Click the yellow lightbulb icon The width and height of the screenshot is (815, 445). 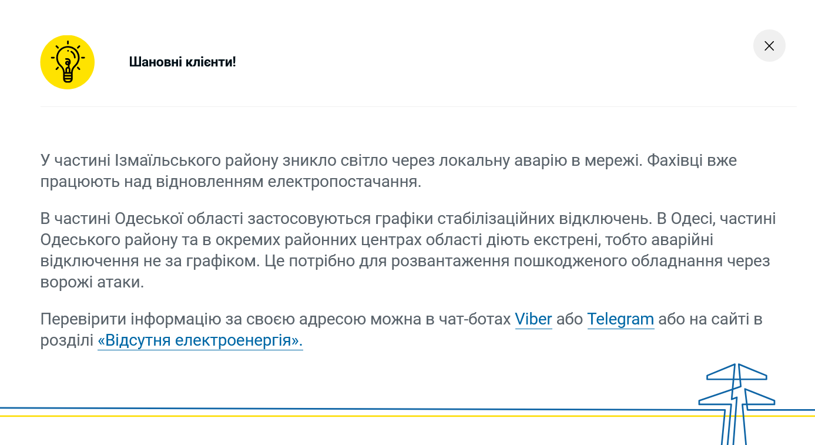click(x=68, y=62)
